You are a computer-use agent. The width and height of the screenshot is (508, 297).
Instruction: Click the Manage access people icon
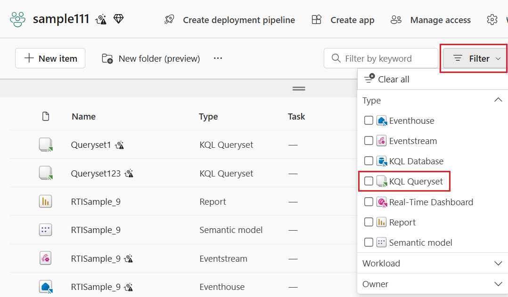396,20
